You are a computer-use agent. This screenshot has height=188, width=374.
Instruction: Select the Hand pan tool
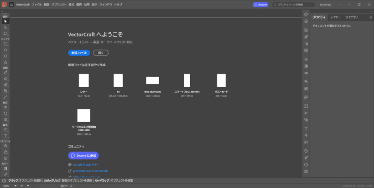(x=5, y=152)
